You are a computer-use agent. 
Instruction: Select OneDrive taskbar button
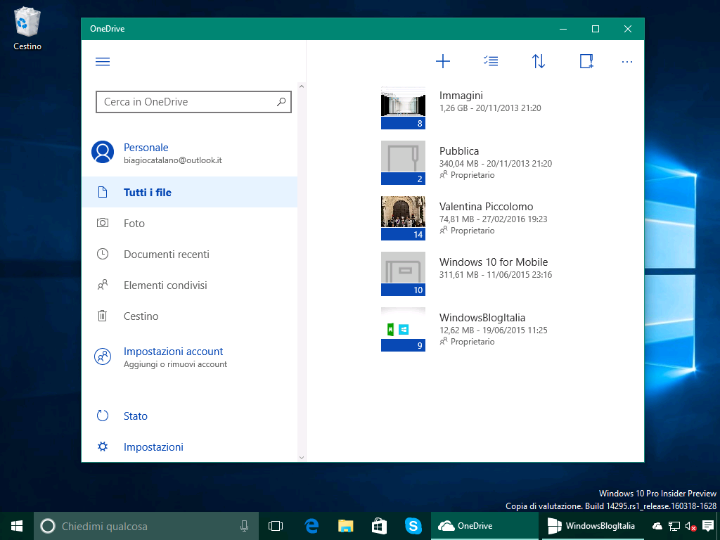tap(484, 526)
